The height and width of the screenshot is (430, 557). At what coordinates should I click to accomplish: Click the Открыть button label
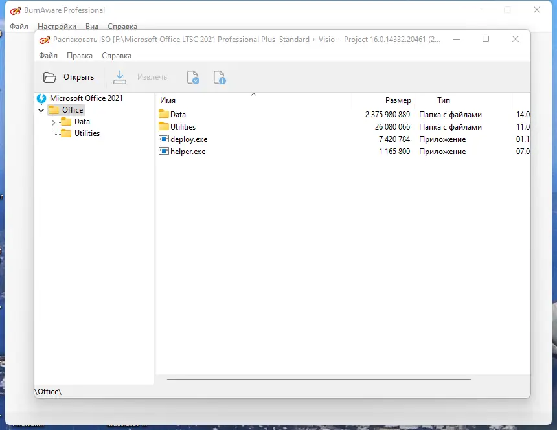[78, 77]
